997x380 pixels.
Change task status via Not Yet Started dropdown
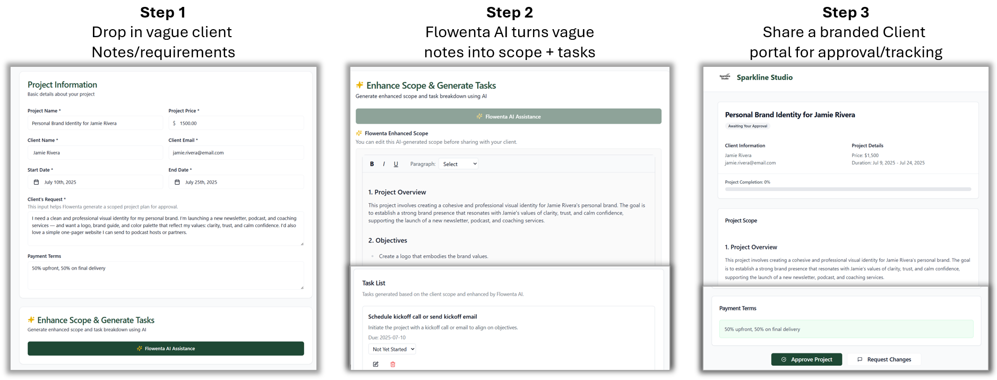(392, 349)
